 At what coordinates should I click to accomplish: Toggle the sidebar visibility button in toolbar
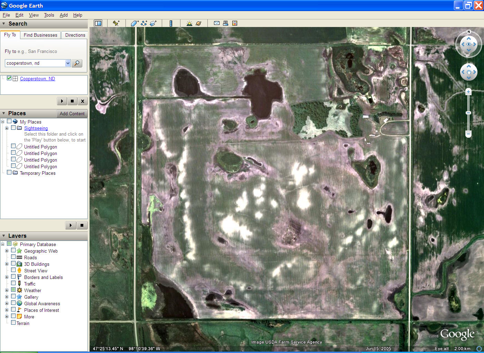[98, 23]
